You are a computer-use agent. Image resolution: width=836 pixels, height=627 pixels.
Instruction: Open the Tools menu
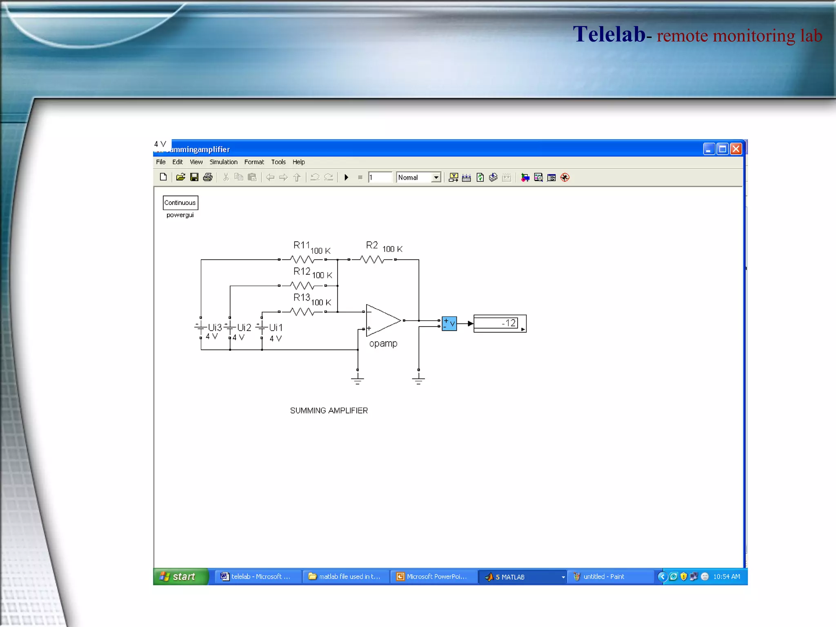[278, 162]
